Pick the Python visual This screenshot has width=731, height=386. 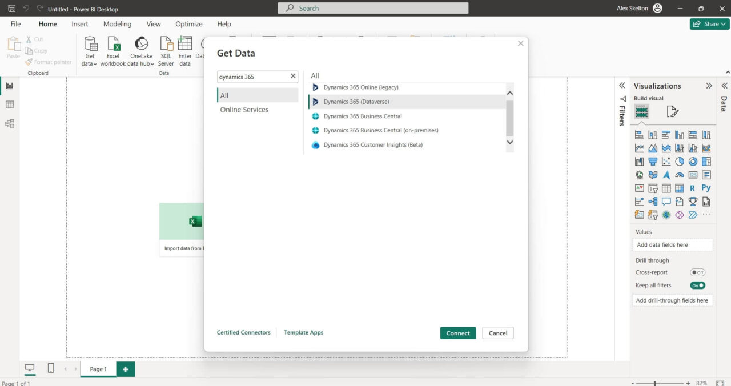point(706,188)
